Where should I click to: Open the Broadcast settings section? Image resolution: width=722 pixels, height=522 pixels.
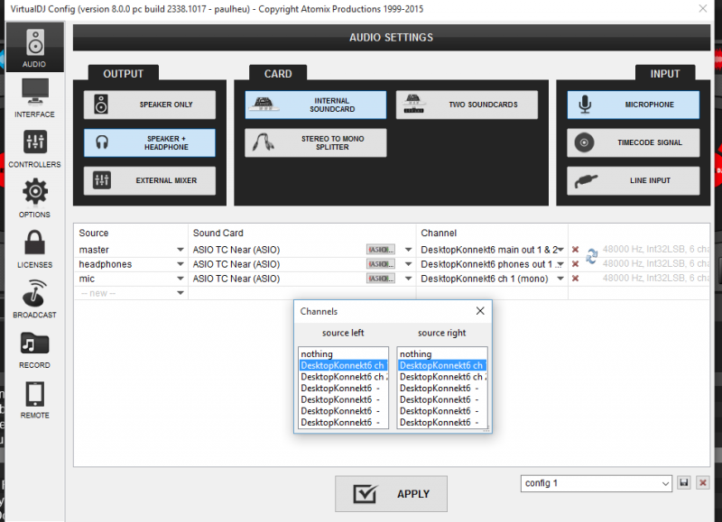point(34,299)
